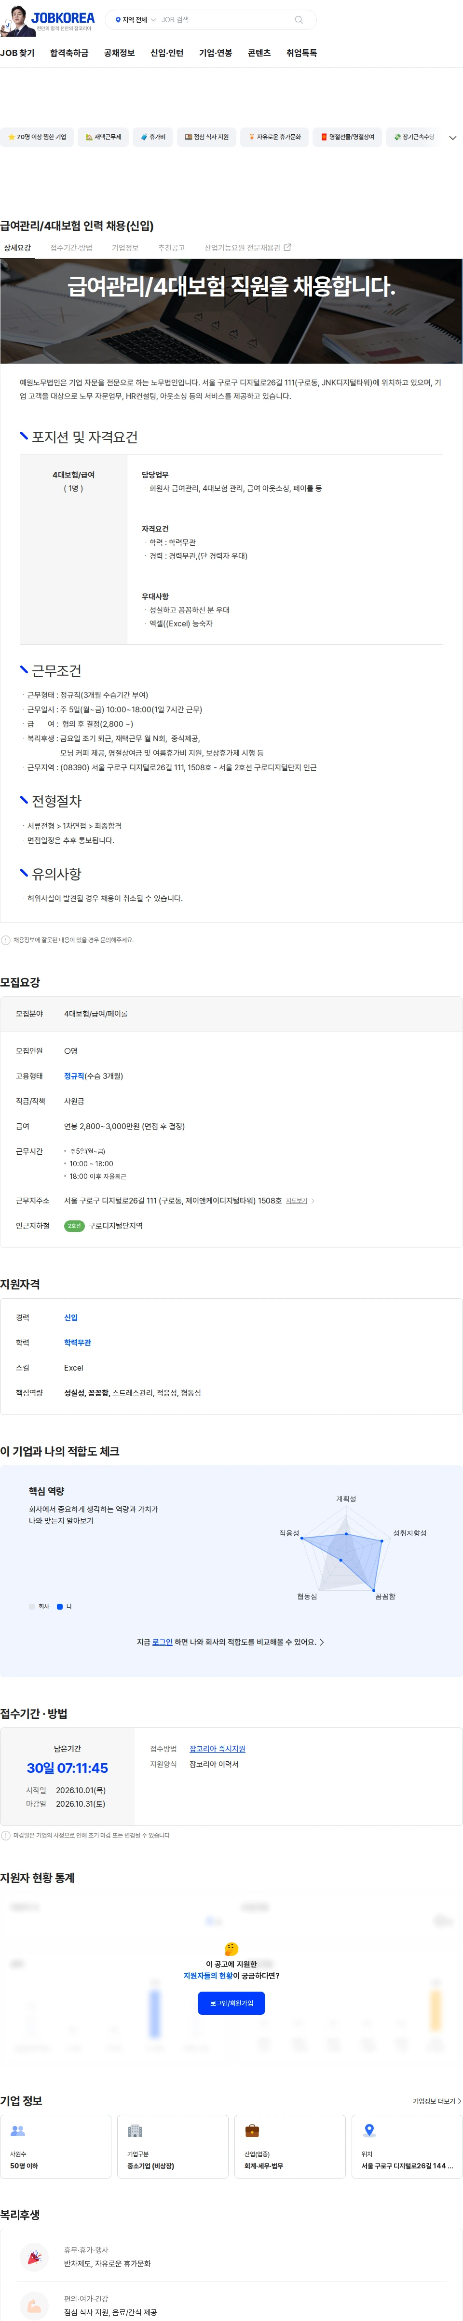Open the 지역 전체 region dropdown
The width and height of the screenshot is (463, 2321).
tap(135, 20)
